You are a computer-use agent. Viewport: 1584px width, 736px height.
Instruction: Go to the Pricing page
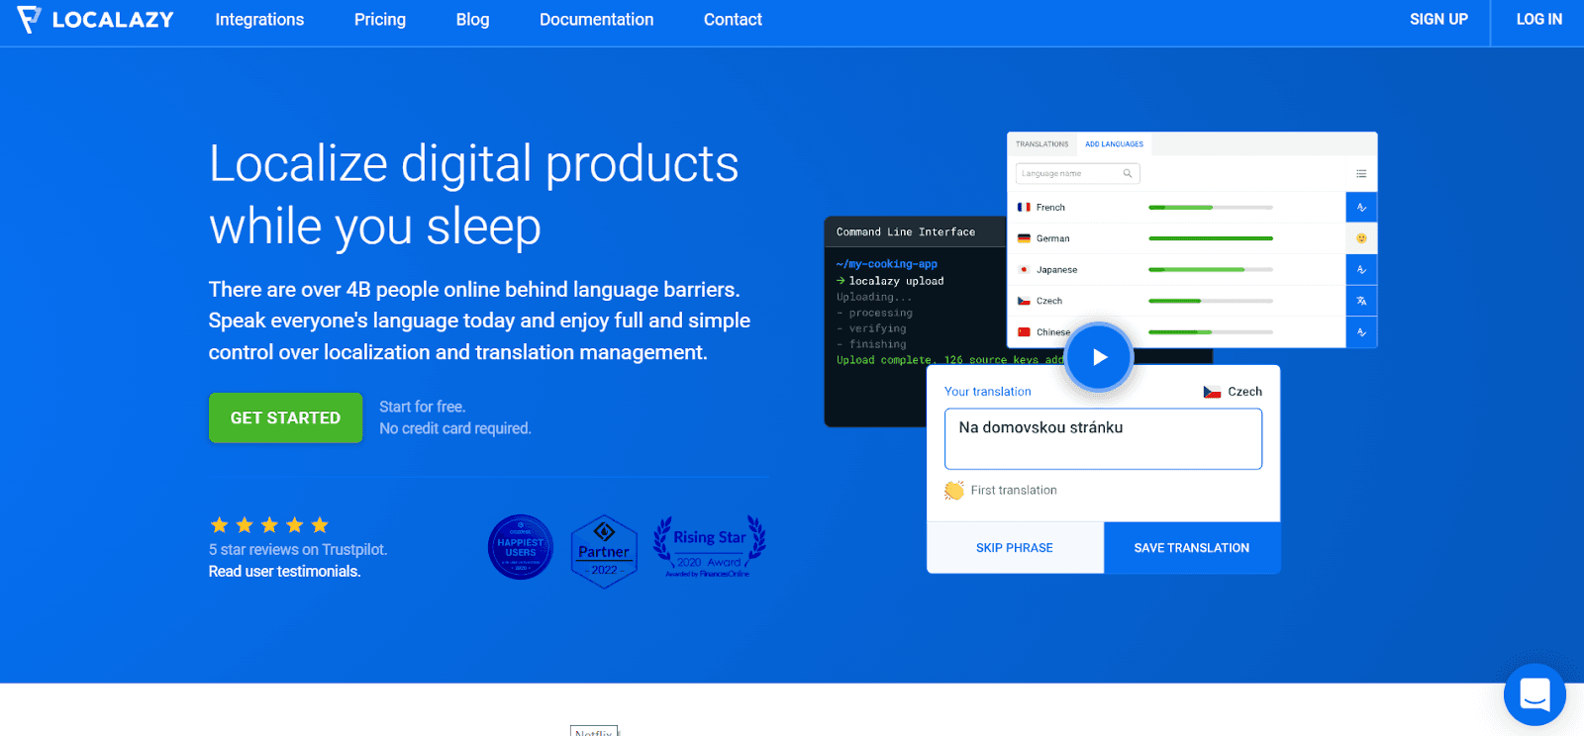pyautogui.click(x=380, y=20)
